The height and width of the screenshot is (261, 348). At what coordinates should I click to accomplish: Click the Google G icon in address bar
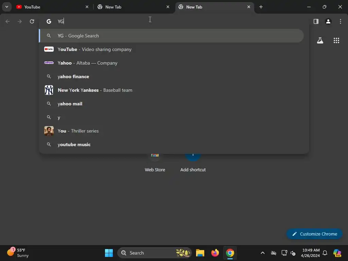coord(49,21)
